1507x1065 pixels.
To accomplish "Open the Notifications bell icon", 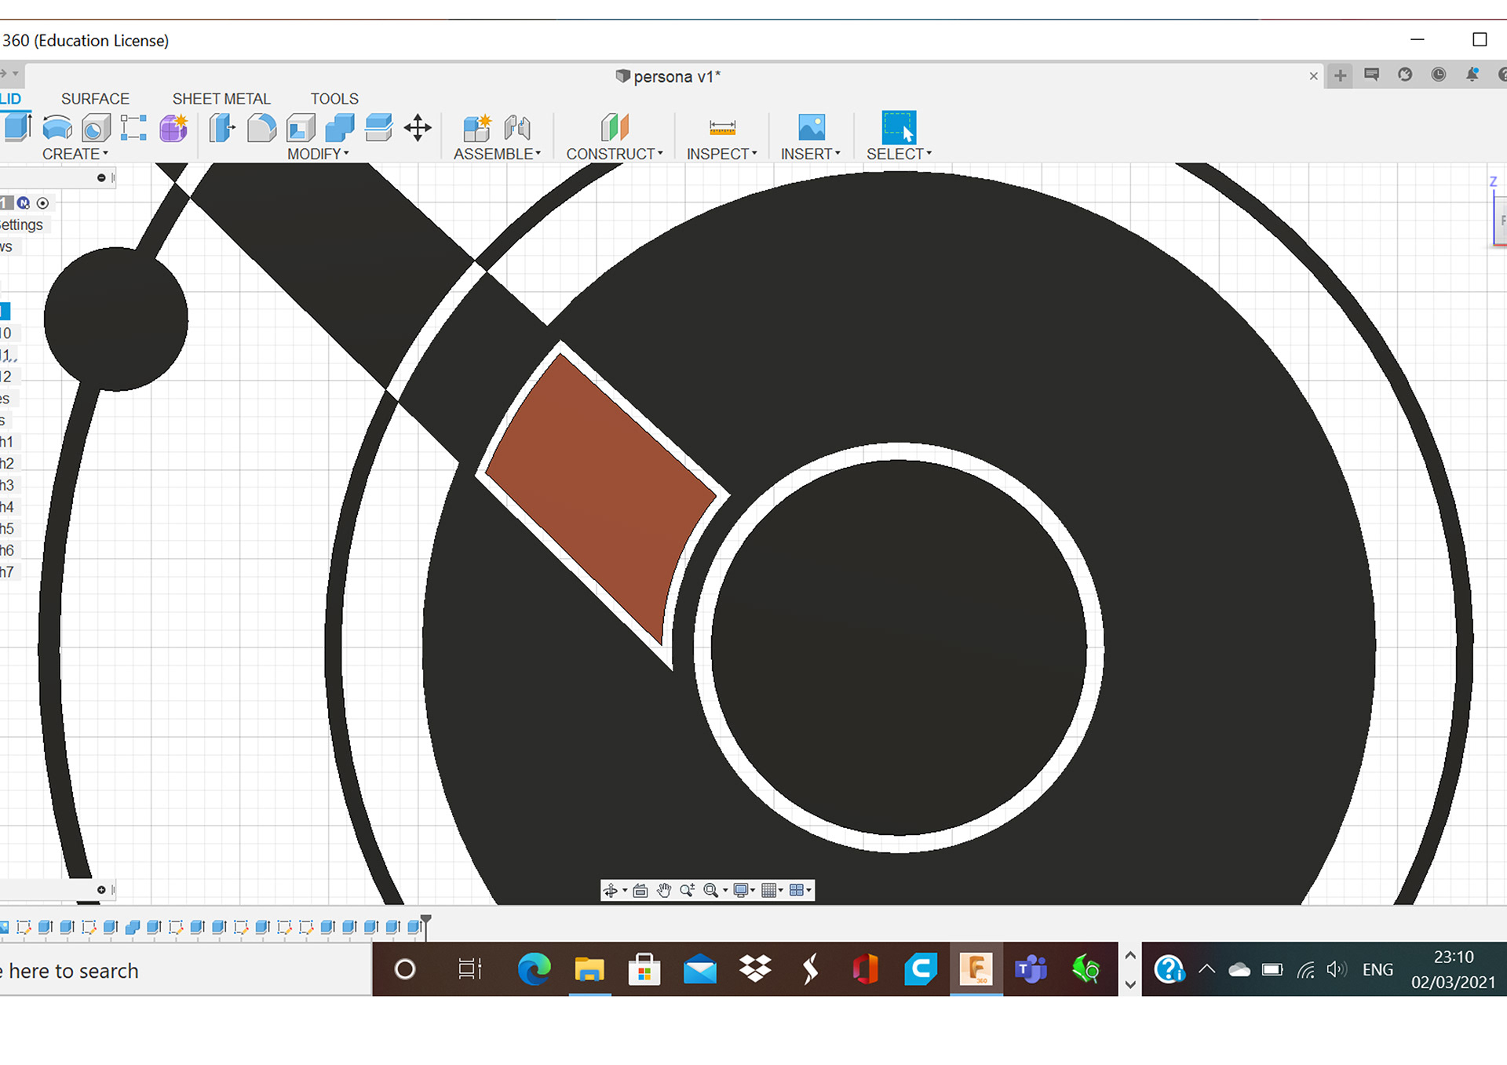I will [1472, 75].
